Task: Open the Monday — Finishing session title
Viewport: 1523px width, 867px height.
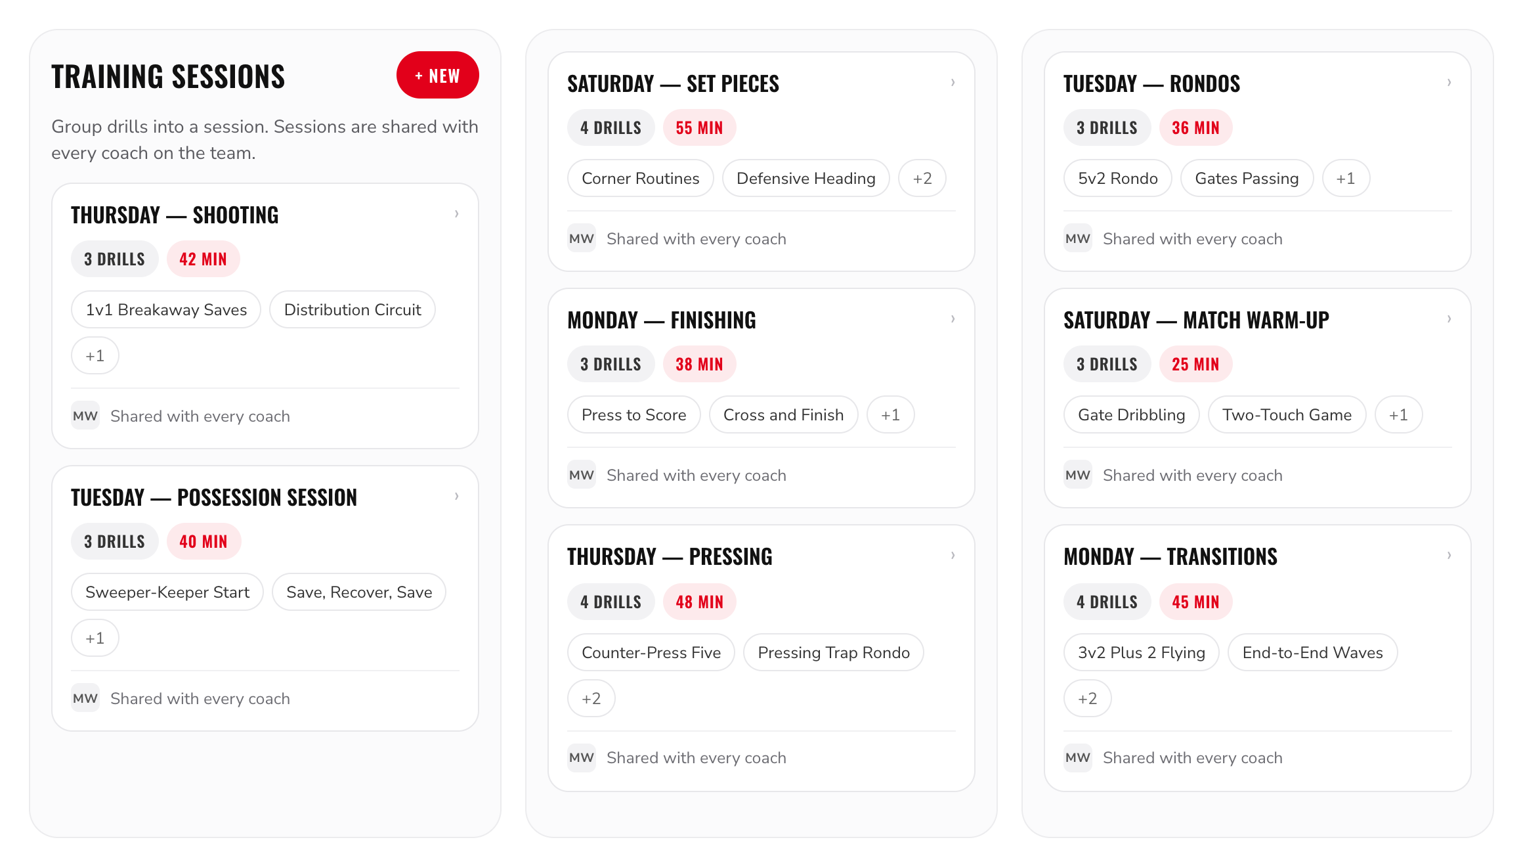Action: click(662, 320)
